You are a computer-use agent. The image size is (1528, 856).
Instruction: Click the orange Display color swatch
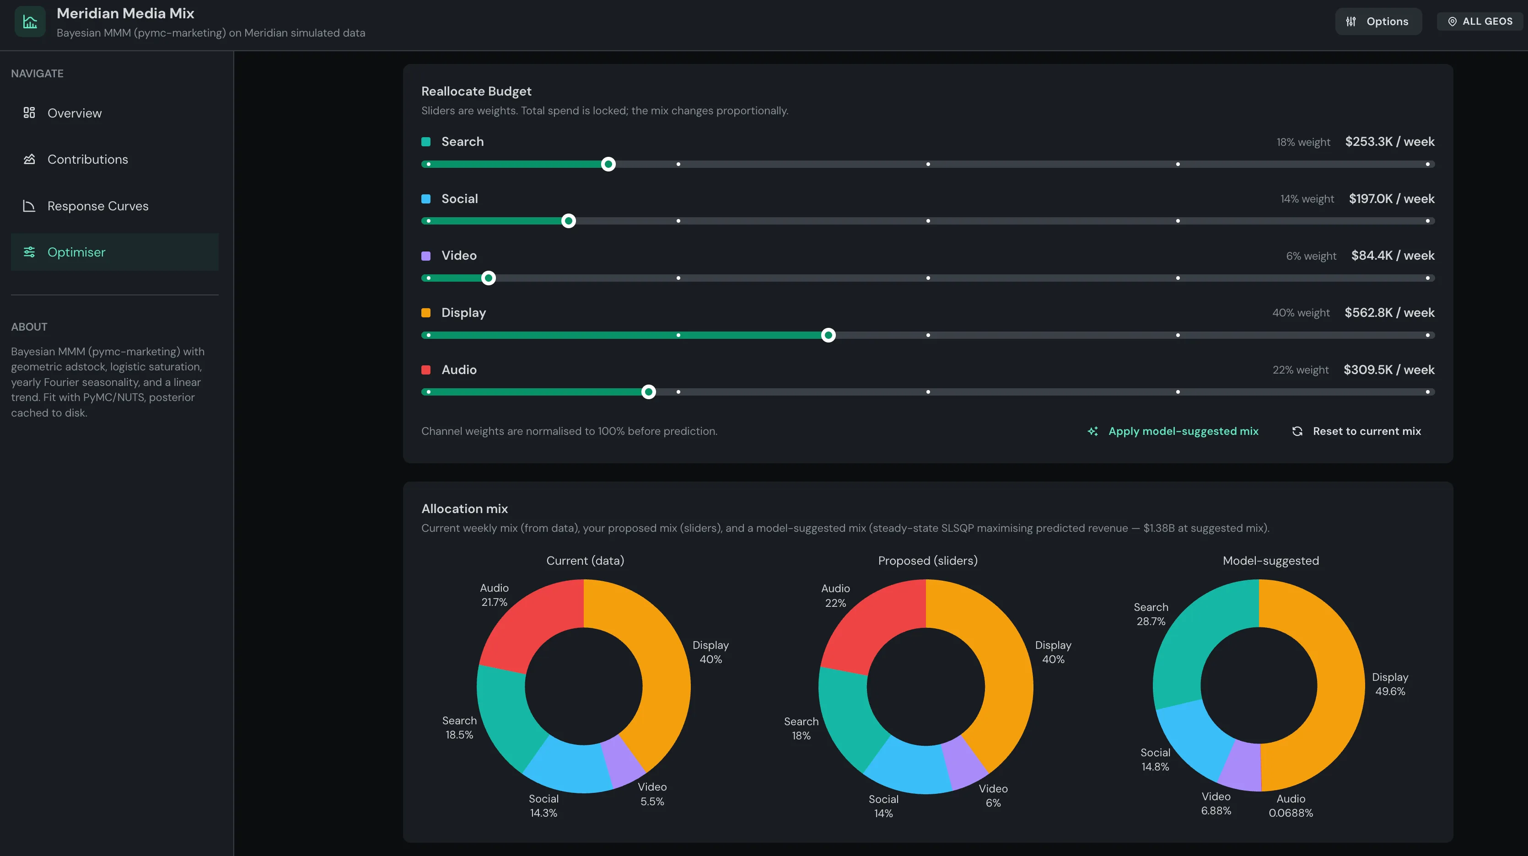click(426, 312)
